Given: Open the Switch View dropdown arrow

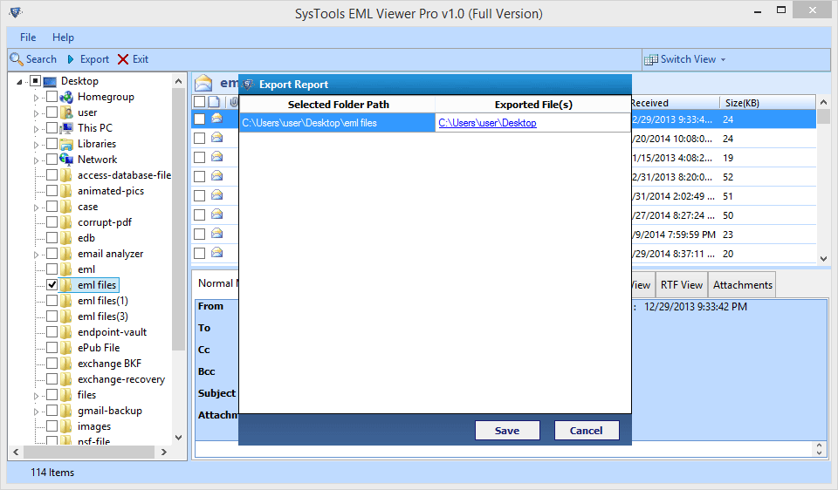Looking at the screenshot, I should click(x=723, y=60).
